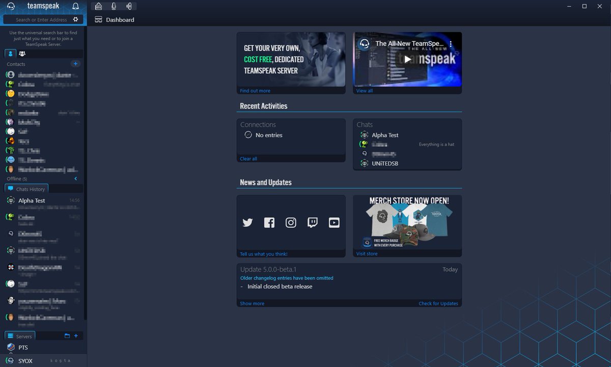611x367 pixels.
Task: Select the groups tab icon
Action: point(22,54)
